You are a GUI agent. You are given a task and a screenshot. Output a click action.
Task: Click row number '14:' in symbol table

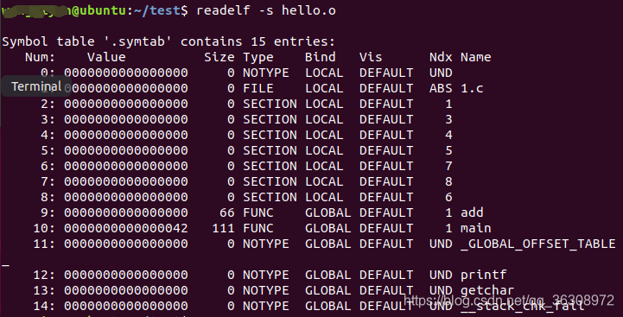(x=44, y=306)
